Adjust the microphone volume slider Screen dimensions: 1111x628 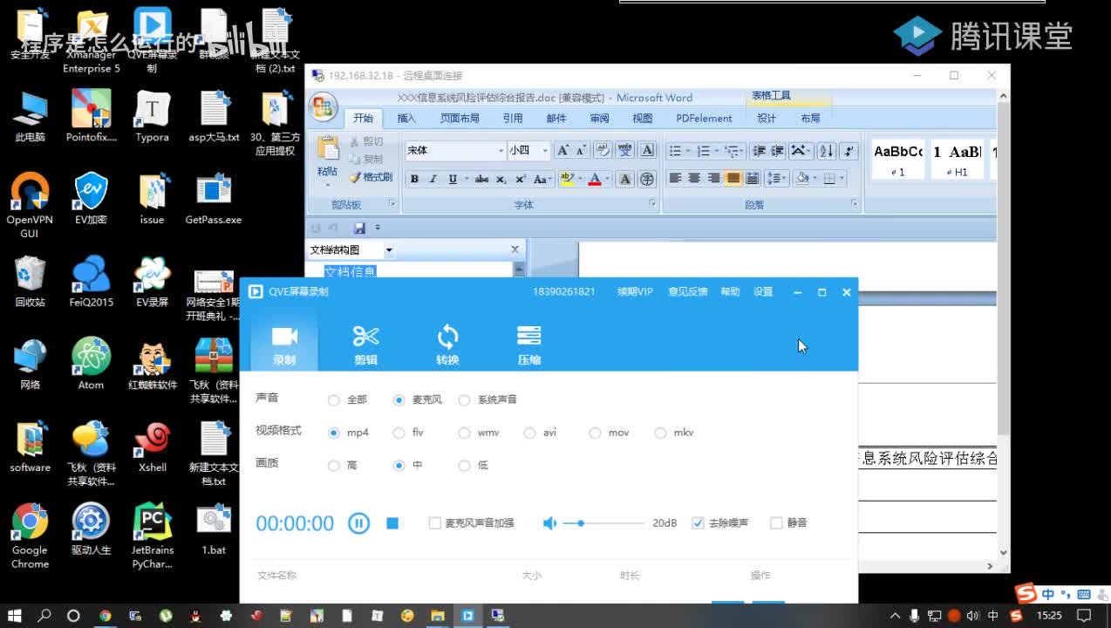[x=603, y=523]
